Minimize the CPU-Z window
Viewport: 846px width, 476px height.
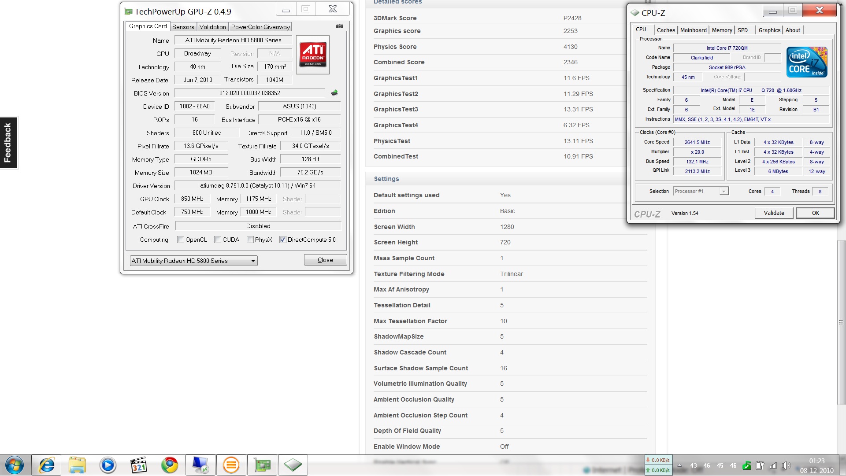[x=773, y=11]
